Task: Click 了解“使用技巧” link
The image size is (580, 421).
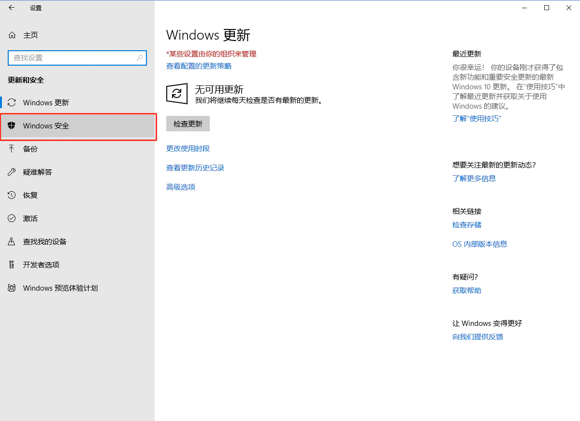Action: point(477,119)
